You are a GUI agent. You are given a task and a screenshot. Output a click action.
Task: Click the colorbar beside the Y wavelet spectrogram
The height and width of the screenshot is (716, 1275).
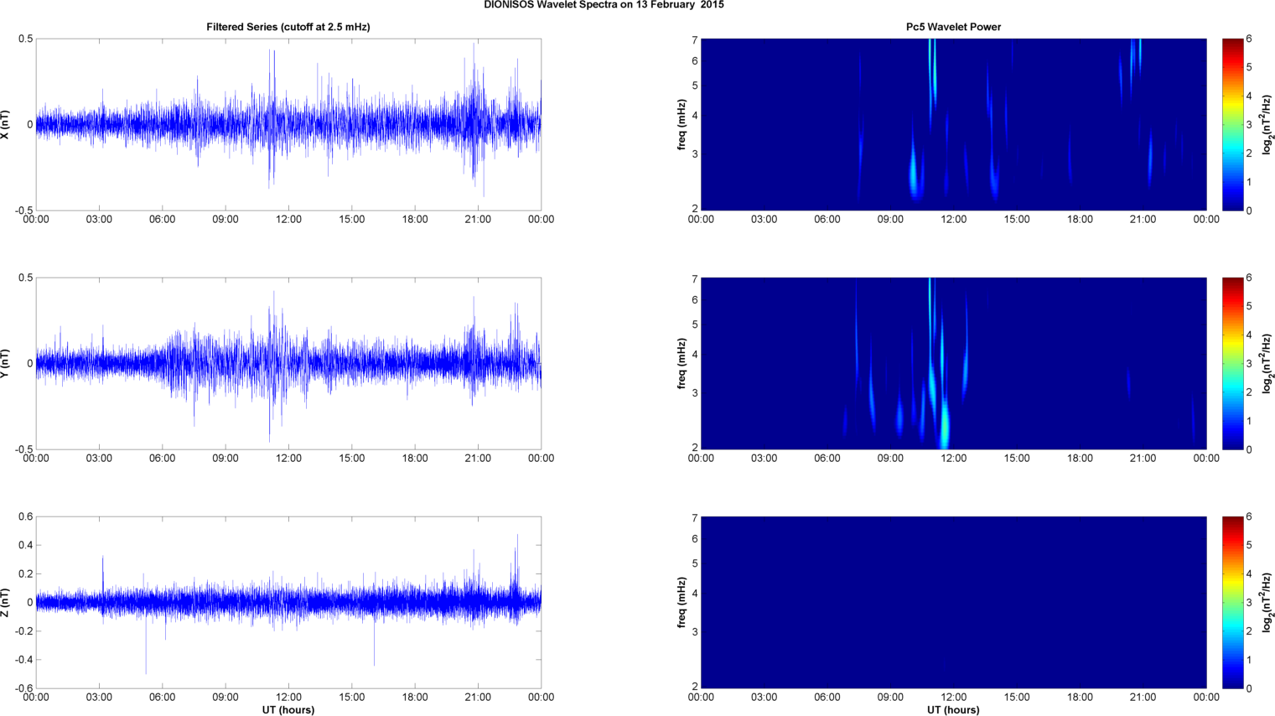click(x=1232, y=364)
